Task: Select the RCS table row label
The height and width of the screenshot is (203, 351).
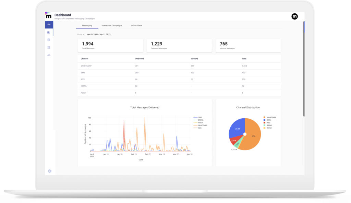Action: pyautogui.click(x=83, y=80)
